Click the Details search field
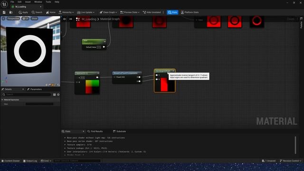 point(27,95)
